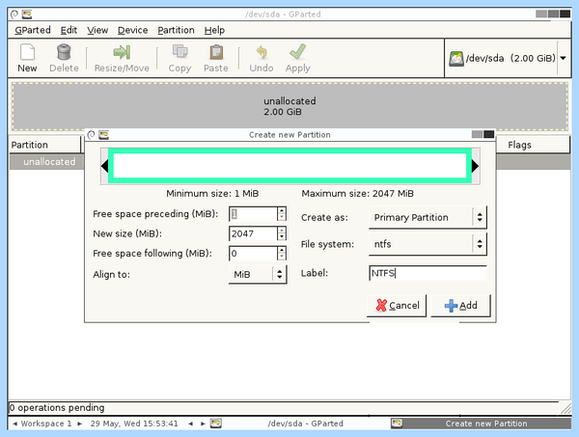Click the New size 2047 input field
This screenshot has height=437, width=579.
point(253,233)
